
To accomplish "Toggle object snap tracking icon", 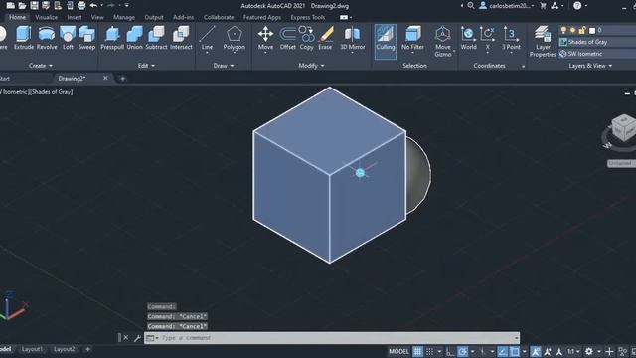I will (503, 351).
